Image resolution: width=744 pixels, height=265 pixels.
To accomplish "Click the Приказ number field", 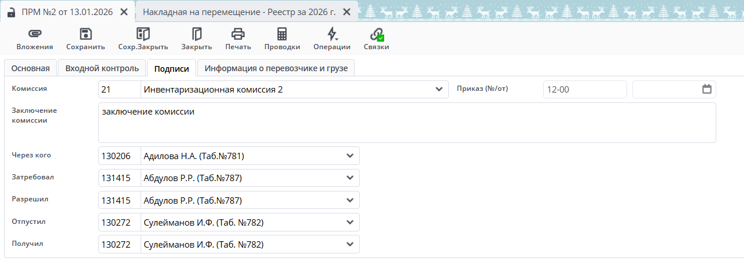I will pos(584,90).
